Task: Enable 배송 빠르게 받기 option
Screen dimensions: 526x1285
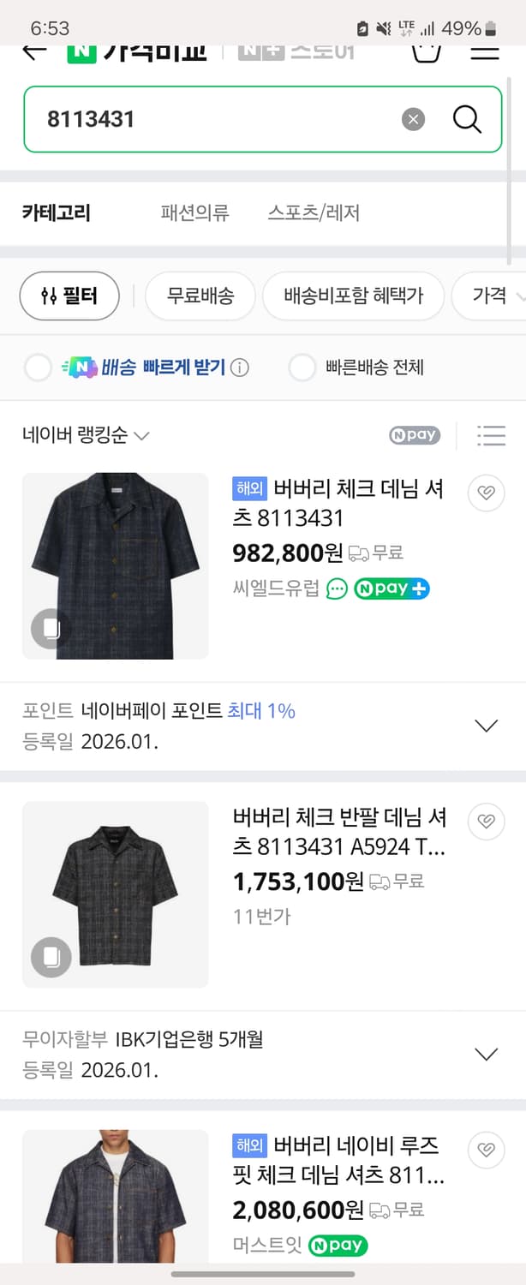Action: coord(38,367)
